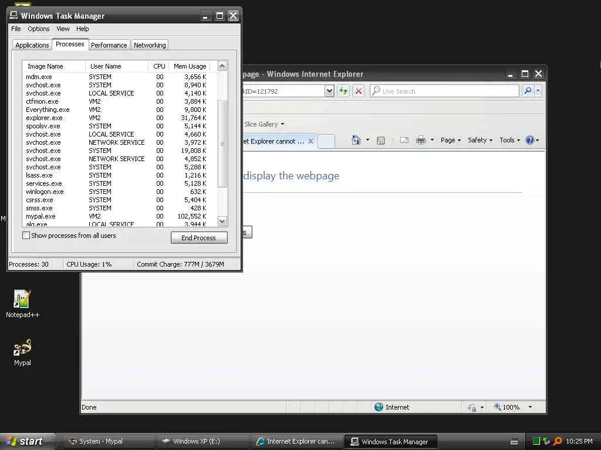Select the Everything.exe process row
601x450 pixels.
120,110
